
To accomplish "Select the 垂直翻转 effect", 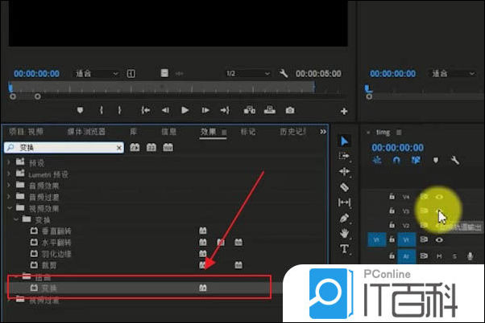I will pyautogui.click(x=56, y=231).
